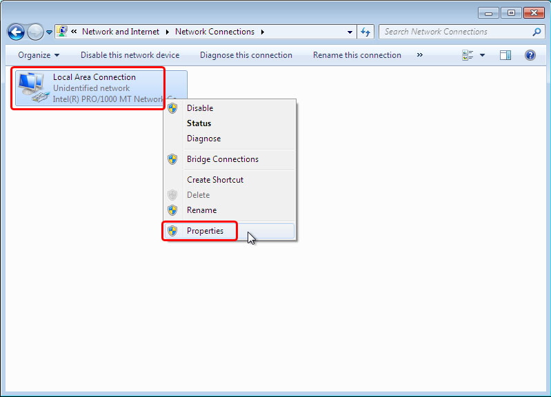Open the Organize menu
This screenshot has width=551, height=397.
[39, 55]
